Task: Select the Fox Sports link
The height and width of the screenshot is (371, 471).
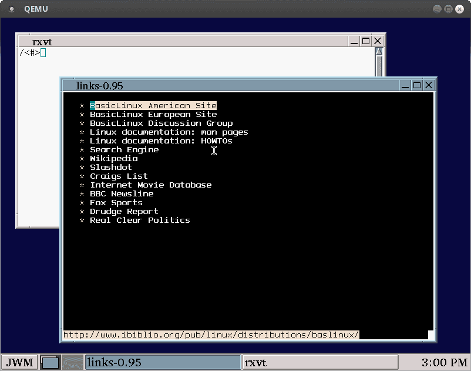Action: tap(116, 203)
